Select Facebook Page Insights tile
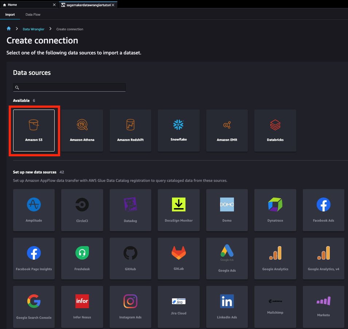This screenshot has height=329, width=348. [x=34, y=259]
